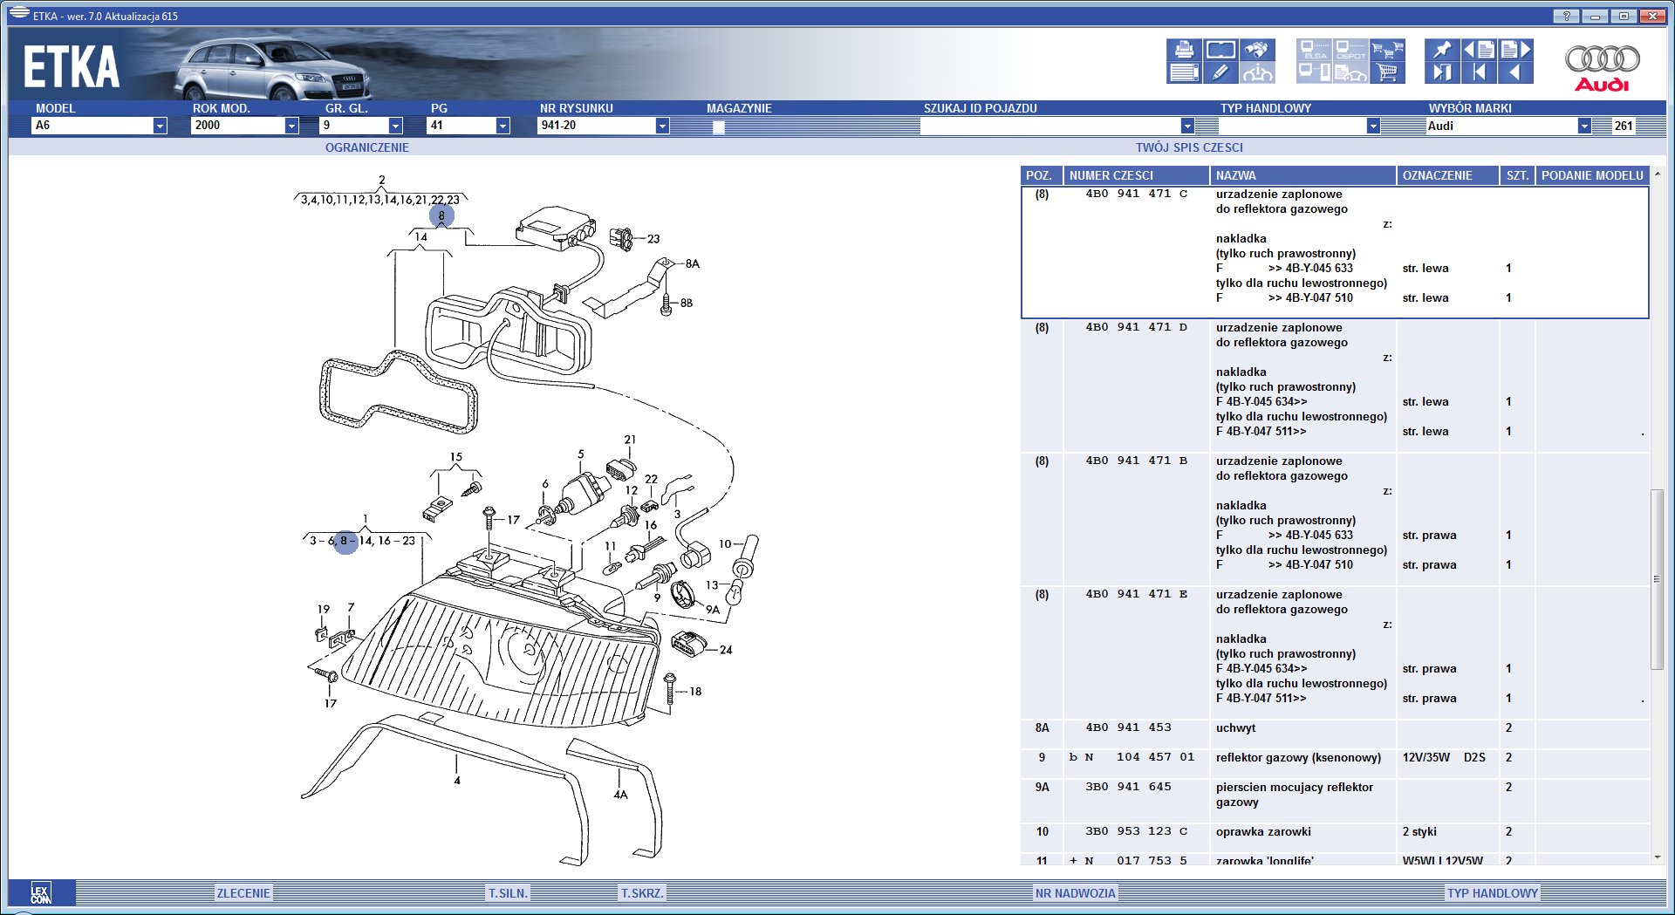Click the Audi rings brand logo
Image resolution: width=1675 pixels, height=915 pixels.
pyautogui.click(x=1603, y=66)
